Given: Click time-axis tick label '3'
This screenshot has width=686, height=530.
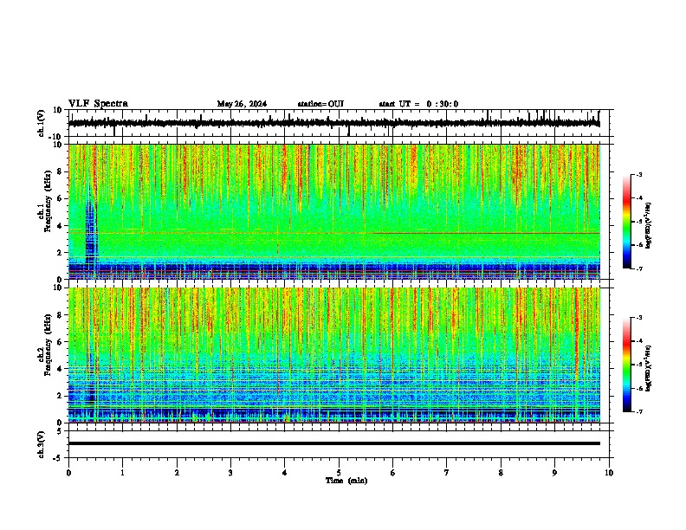Looking at the screenshot, I should tap(230, 473).
